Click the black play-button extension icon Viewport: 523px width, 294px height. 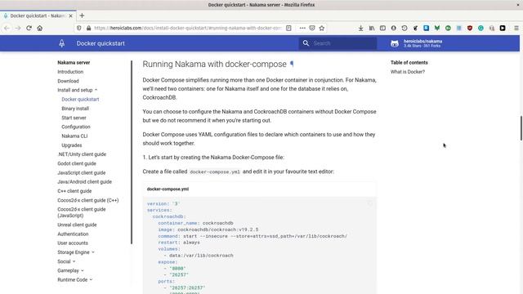coord(503,29)
